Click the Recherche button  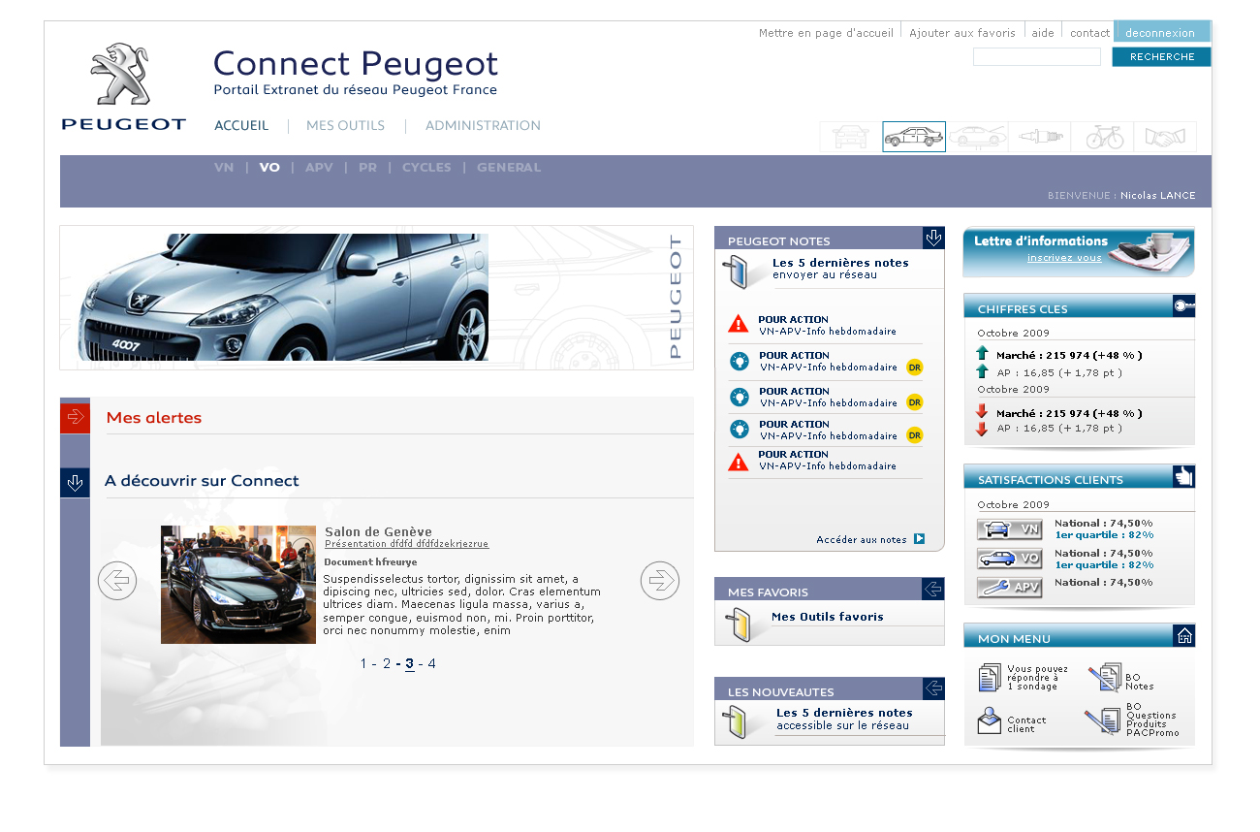(1161, 57)
